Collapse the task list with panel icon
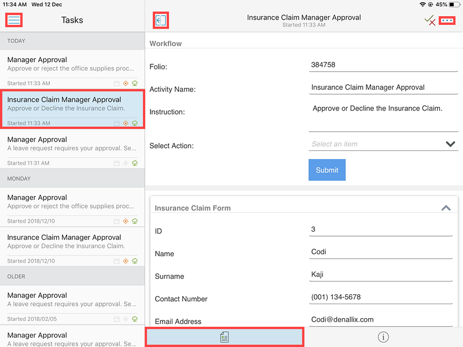This screenshot has width=463, height=347. click(161, 20)
